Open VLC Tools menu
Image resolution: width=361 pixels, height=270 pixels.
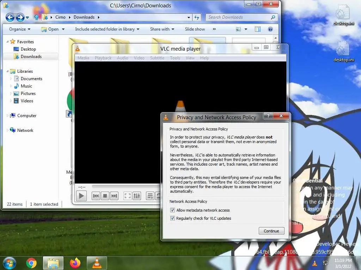pyautogui.click(x=175, y=58)
